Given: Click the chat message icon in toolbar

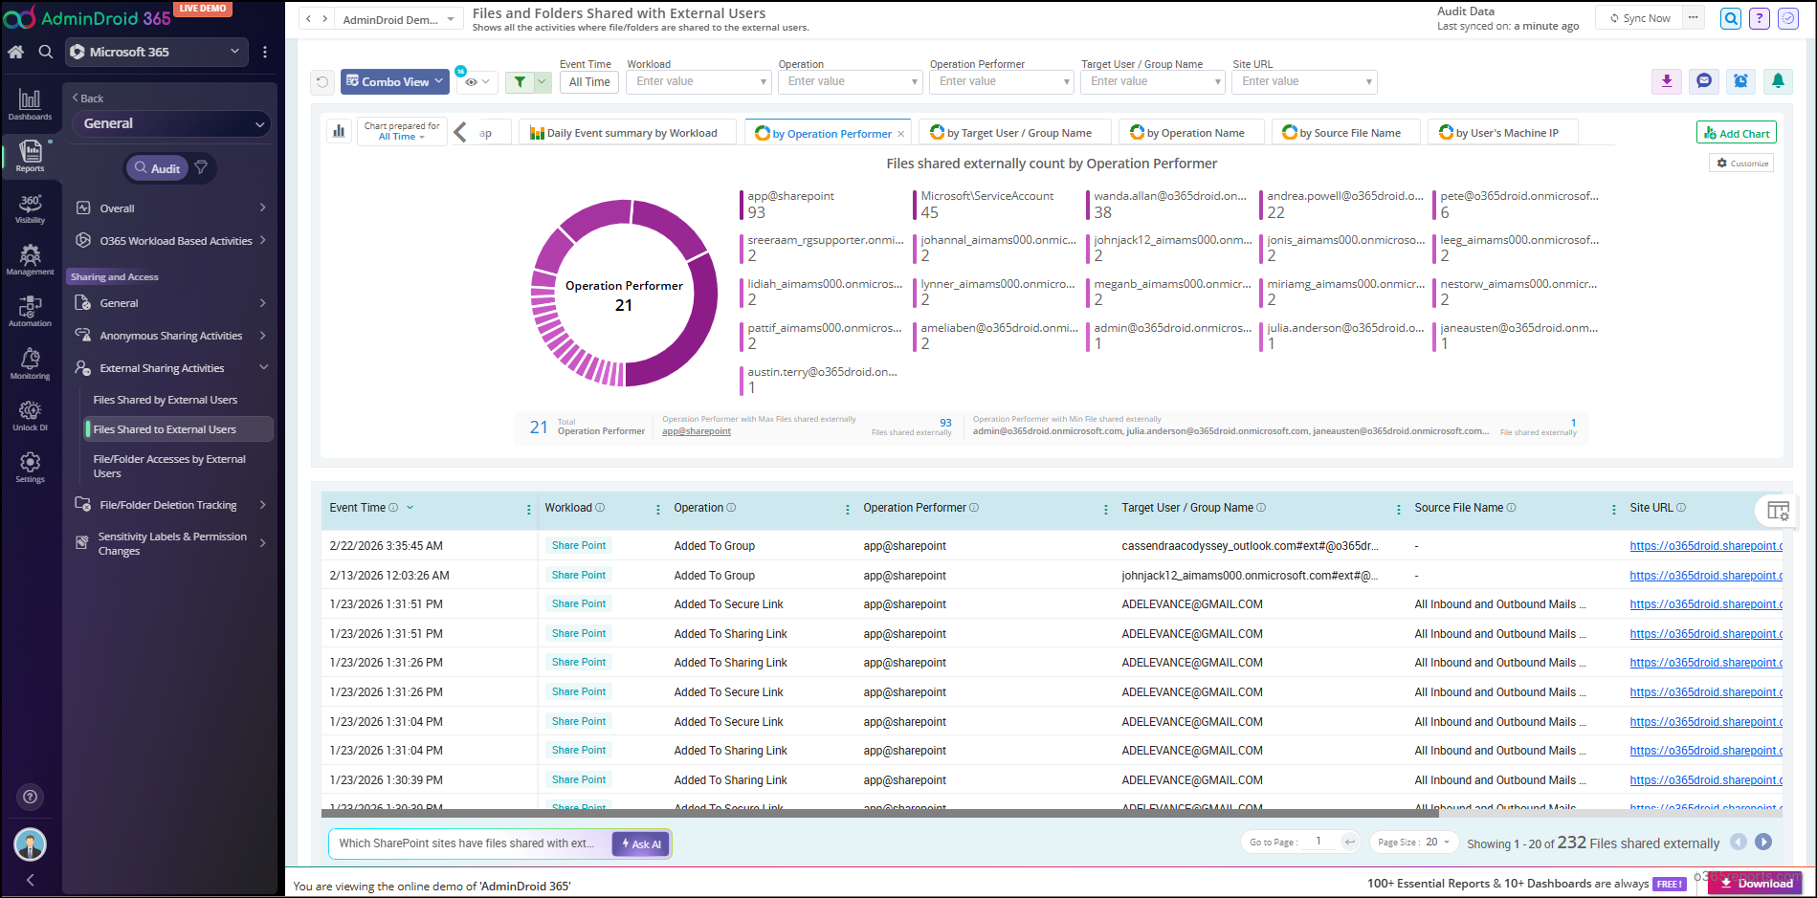Looking at the screenshot, I should tap(1704, 81).
